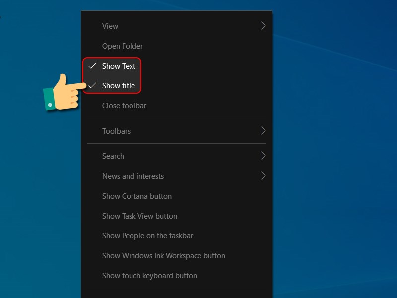The width and height of the screenshot is (397, 298).
Task: Open the View submenu entry
Action: tap(177, 26)
